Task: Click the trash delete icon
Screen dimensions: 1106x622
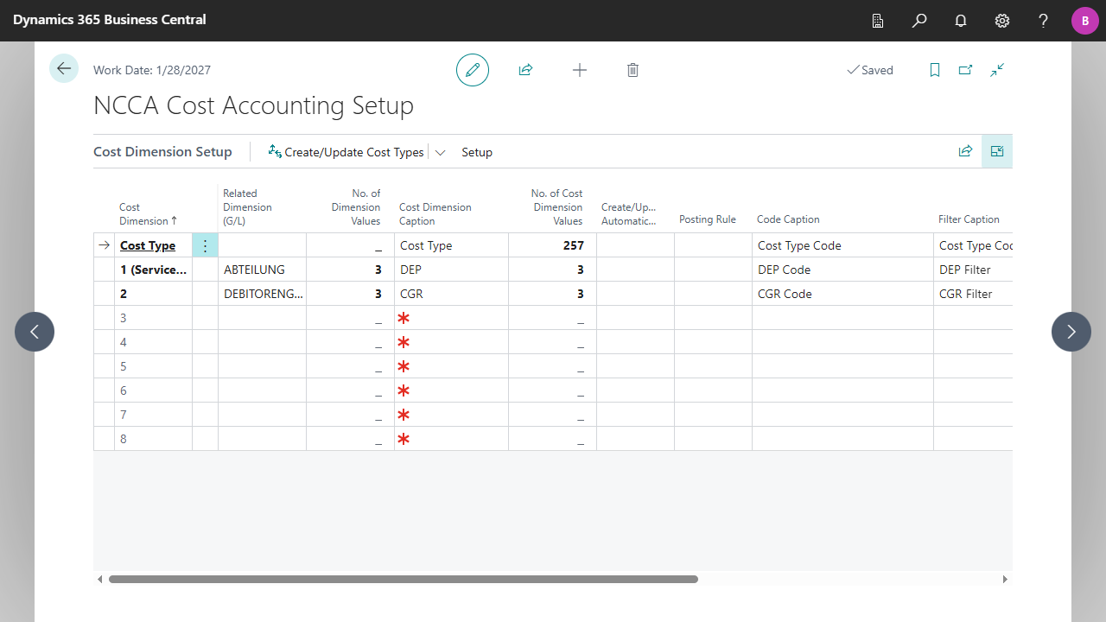Action: tap(632, 70)
